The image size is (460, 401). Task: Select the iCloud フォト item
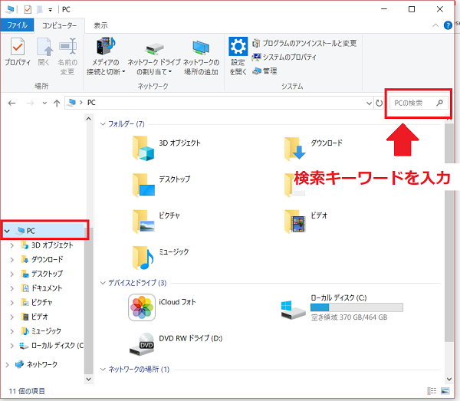coord(162,307)
